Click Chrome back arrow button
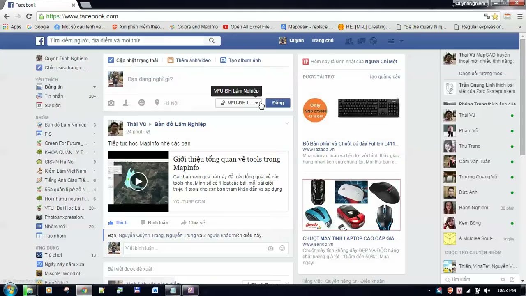The width and height of the screenshot is (526, 296). click(x=7, y=16)
